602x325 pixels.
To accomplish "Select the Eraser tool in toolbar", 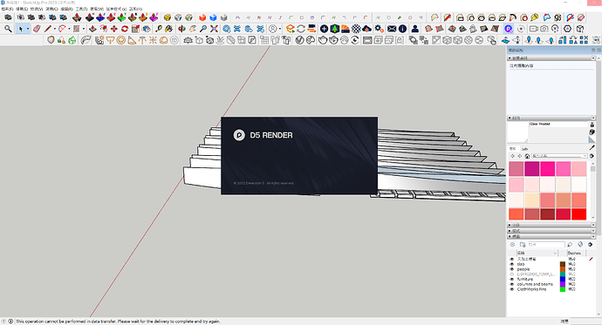I will pos(37,29).
